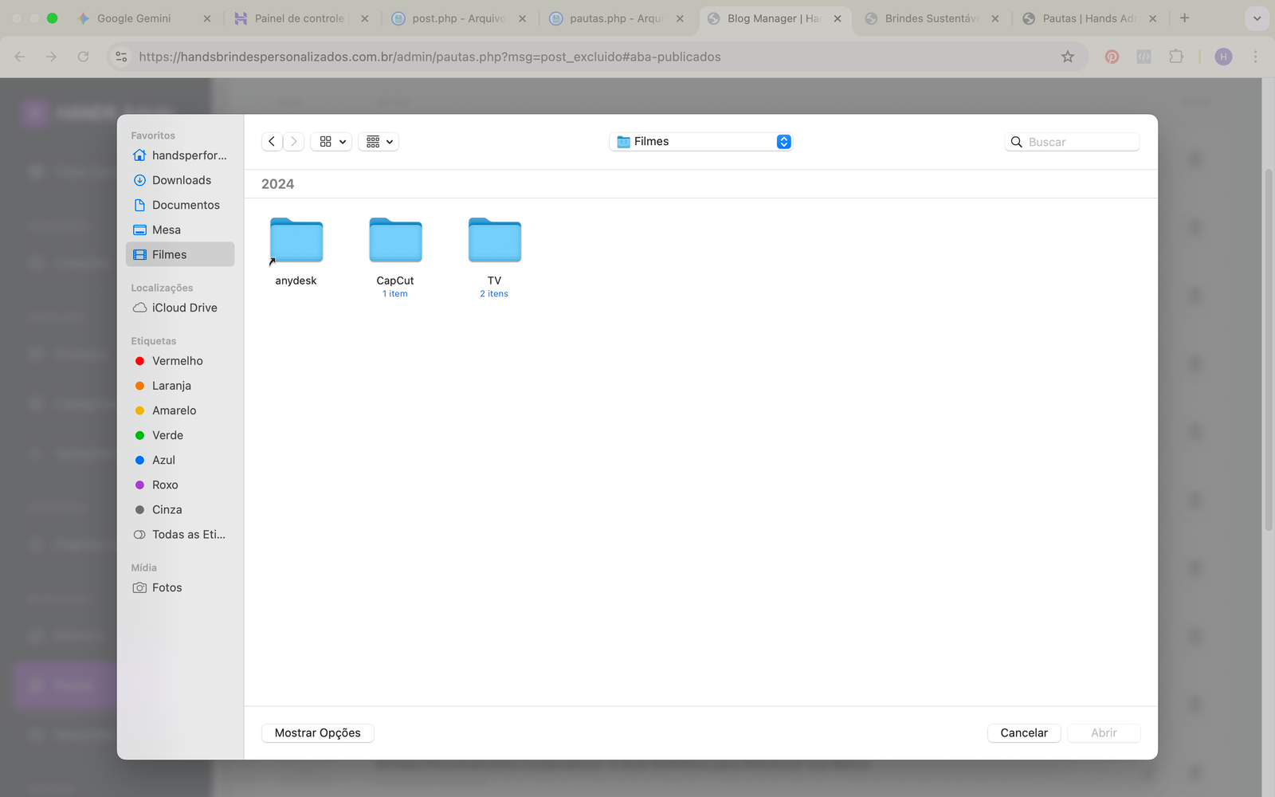The width and height of the screenshot is (1275, 797).
Task: Select the Vermelho red tag
Action: click(x=177, y=361)
